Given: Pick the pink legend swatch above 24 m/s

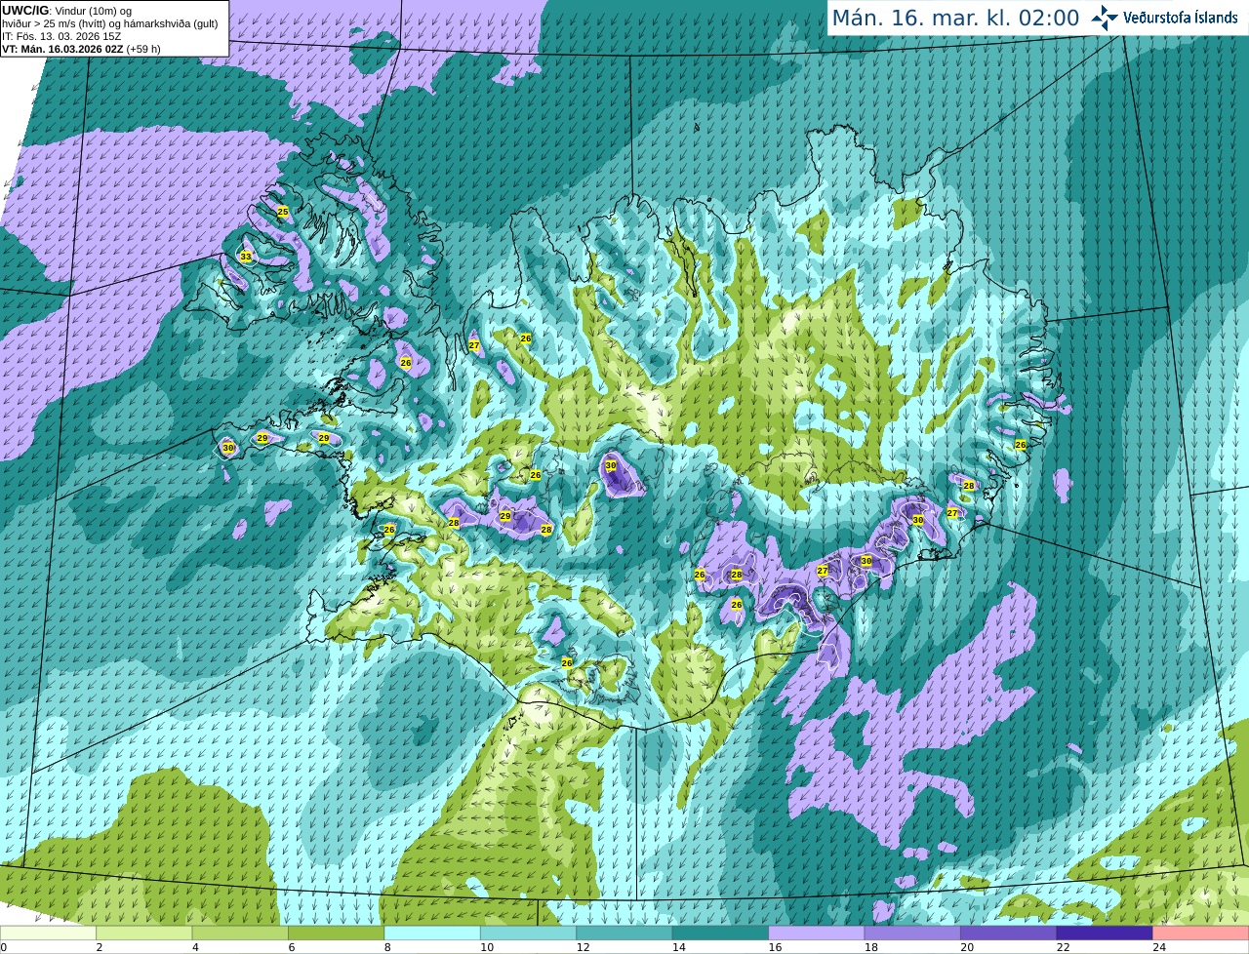Looking at the screenshot, I should [1200, 934].
